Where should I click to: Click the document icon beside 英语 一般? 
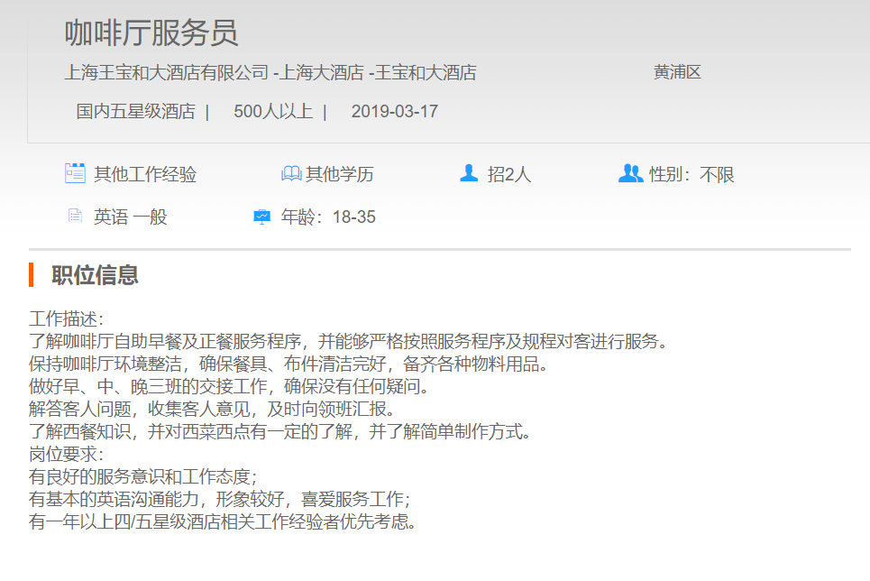[75, 217]
